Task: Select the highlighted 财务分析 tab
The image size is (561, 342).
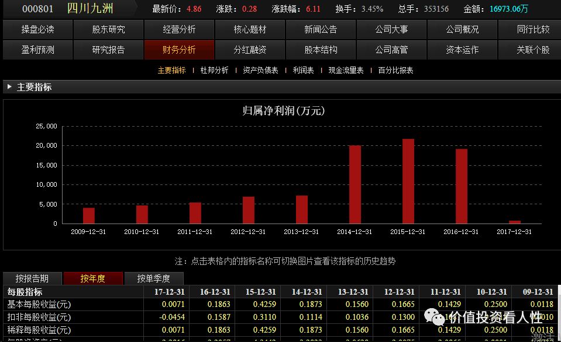Action: (179, 50)
